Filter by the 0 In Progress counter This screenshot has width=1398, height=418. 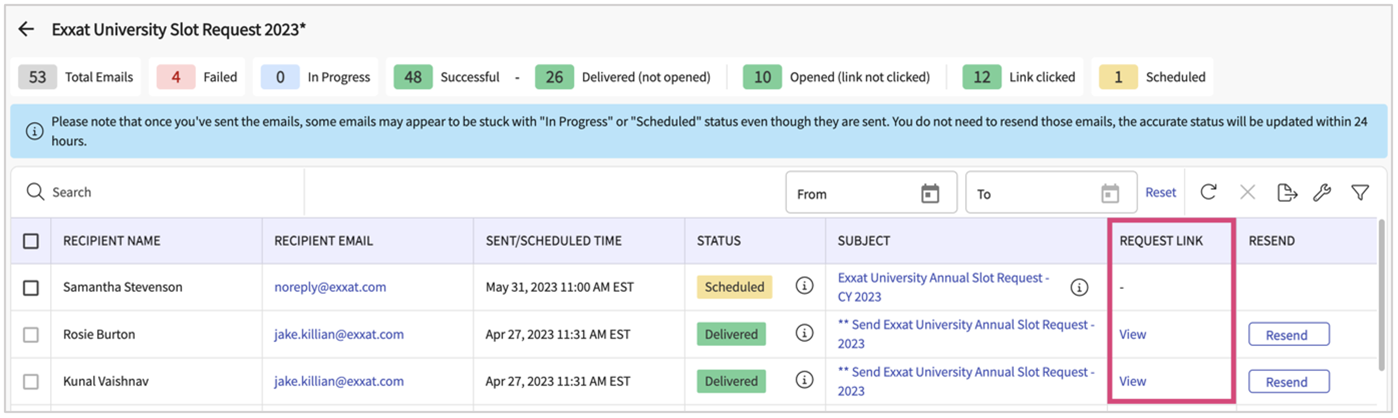(x=315, y=77)
